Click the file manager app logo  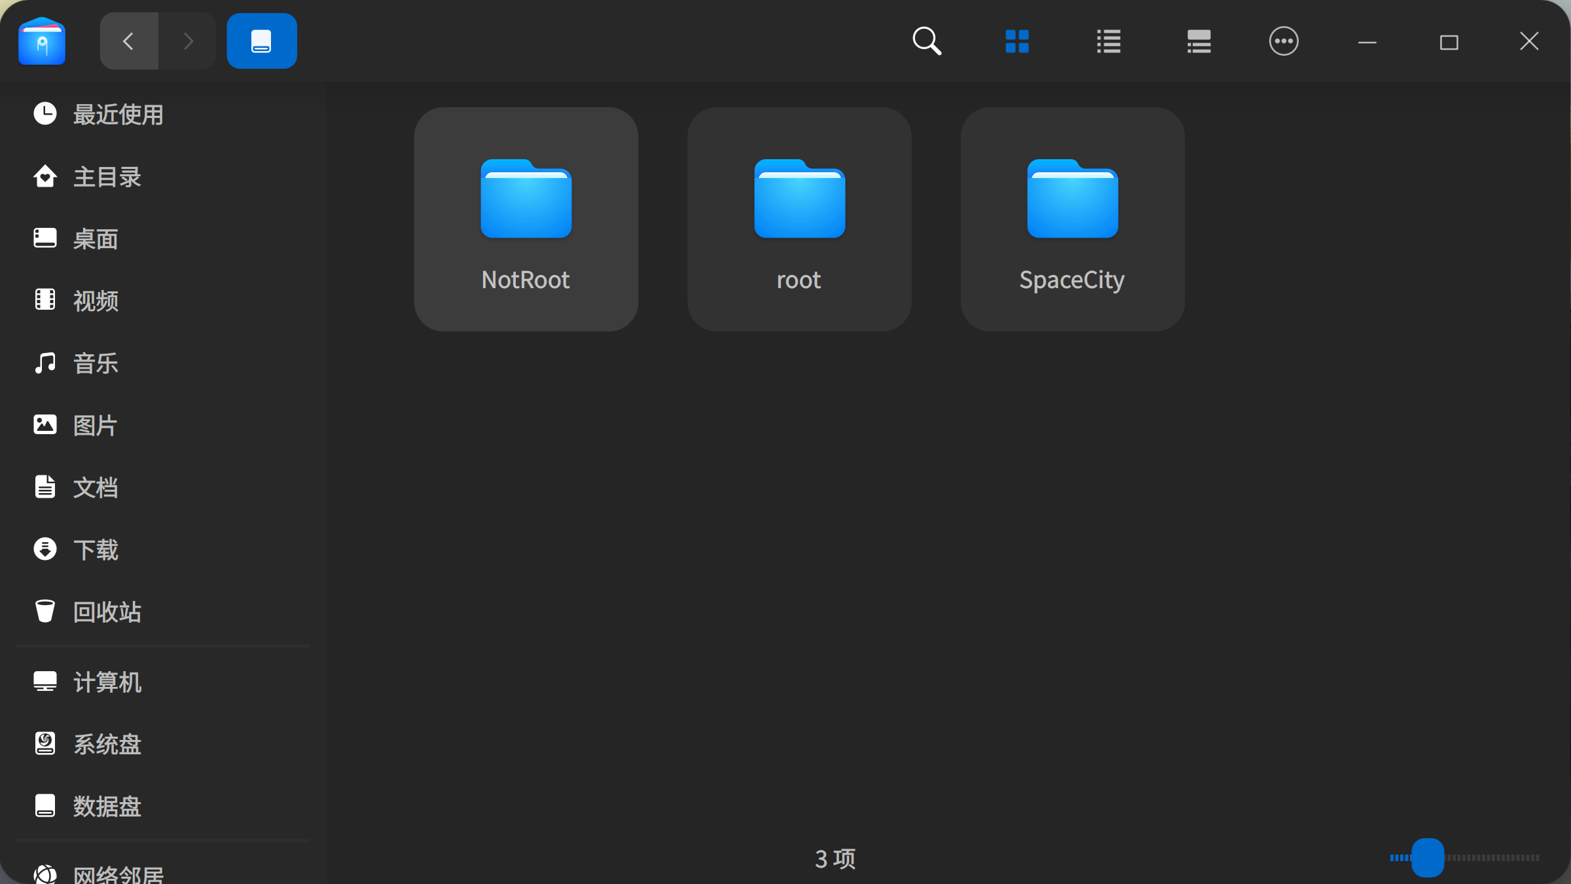tap(42, 41)
